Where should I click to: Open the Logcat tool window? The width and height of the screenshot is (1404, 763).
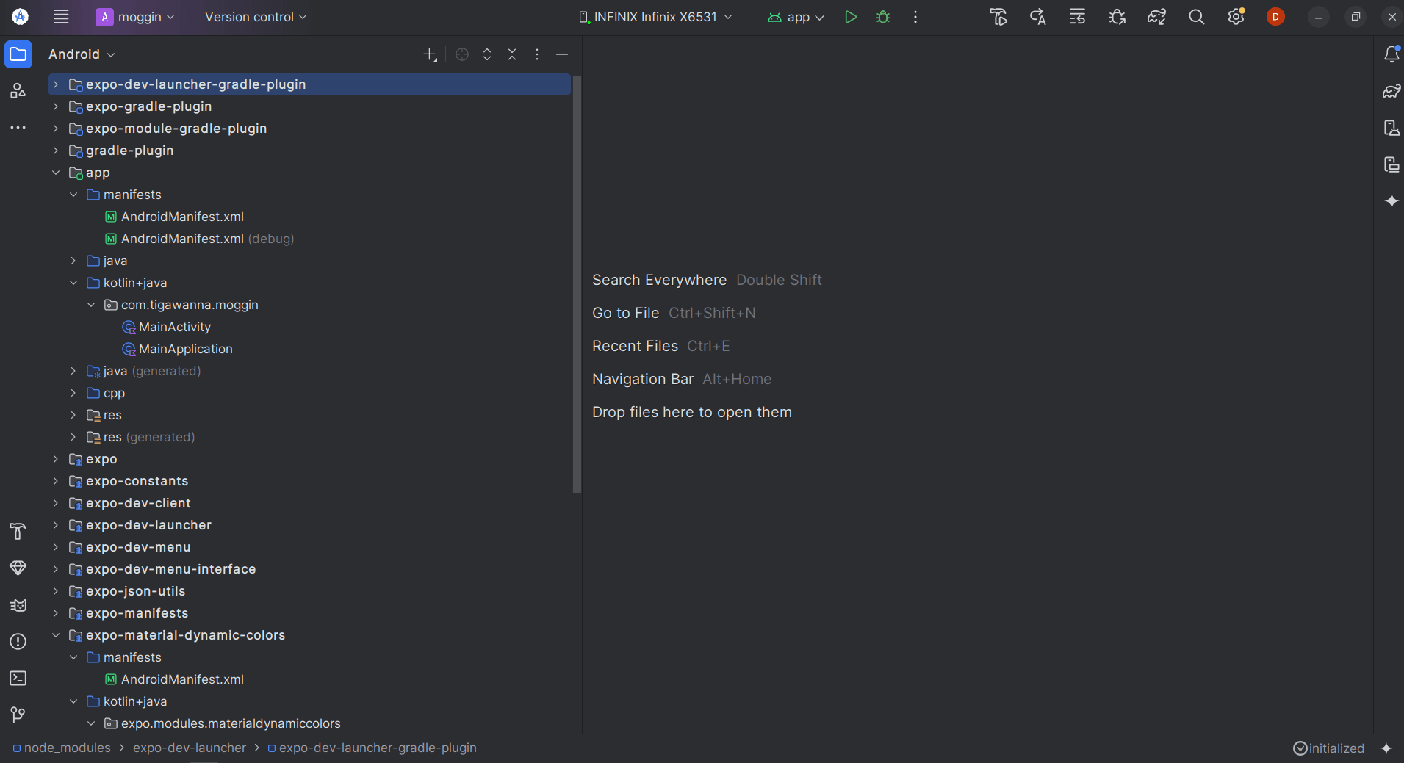pos(18,605)
